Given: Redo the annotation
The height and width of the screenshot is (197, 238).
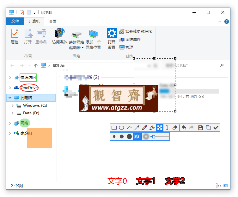Looking at the screenshot, I should pos(192,128).
